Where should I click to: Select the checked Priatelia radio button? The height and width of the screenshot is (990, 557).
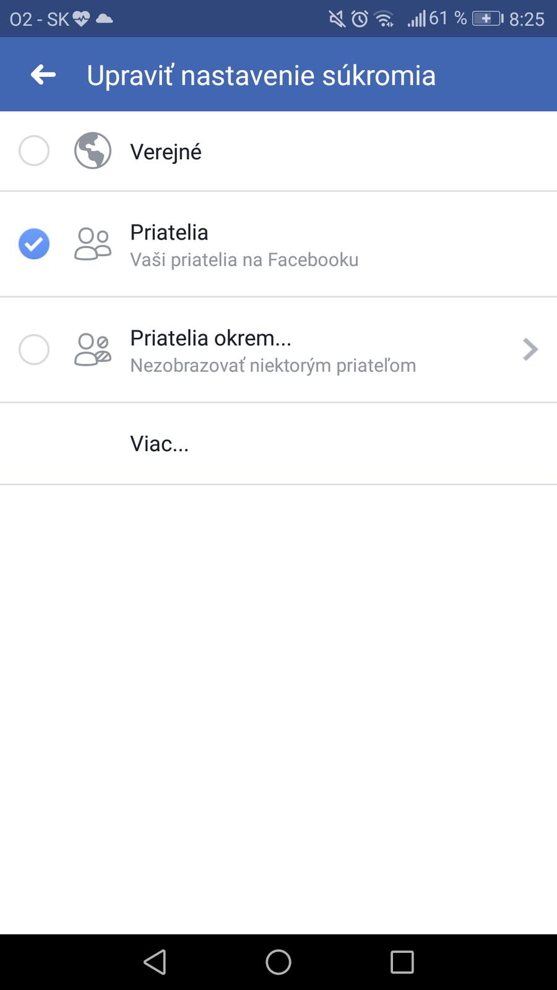click(x=34, y=244)
